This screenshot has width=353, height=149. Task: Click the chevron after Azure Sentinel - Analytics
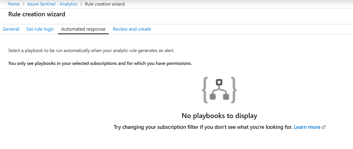(81, 4)
